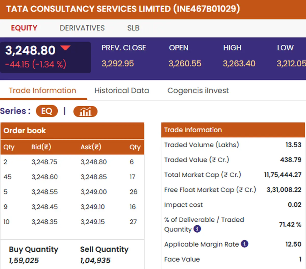Screen dimensions: 306x269
Task: Click bid price 3,248.55
Action: click(44, 192)
